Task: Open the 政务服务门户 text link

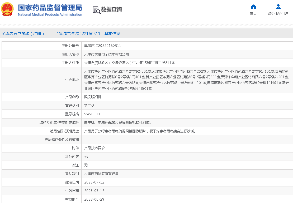Action: point(278,14)
